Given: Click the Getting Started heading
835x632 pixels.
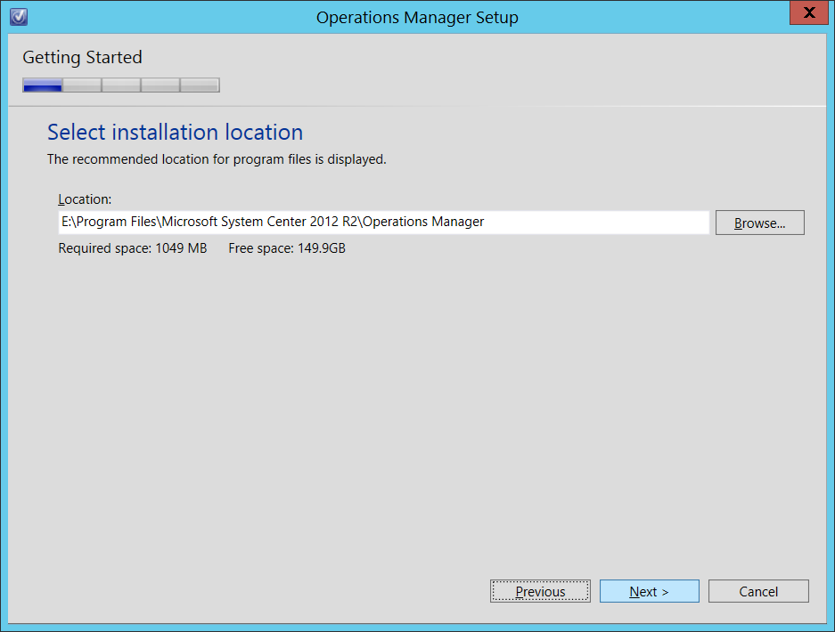Looking at the screenshot, I should coord(82,57).
